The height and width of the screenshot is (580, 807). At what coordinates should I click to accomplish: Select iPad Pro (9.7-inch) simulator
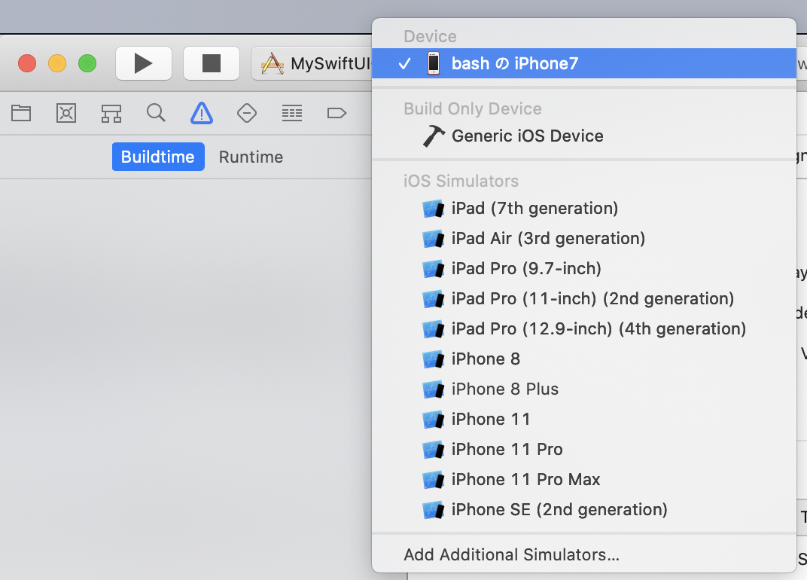point(584,268)
